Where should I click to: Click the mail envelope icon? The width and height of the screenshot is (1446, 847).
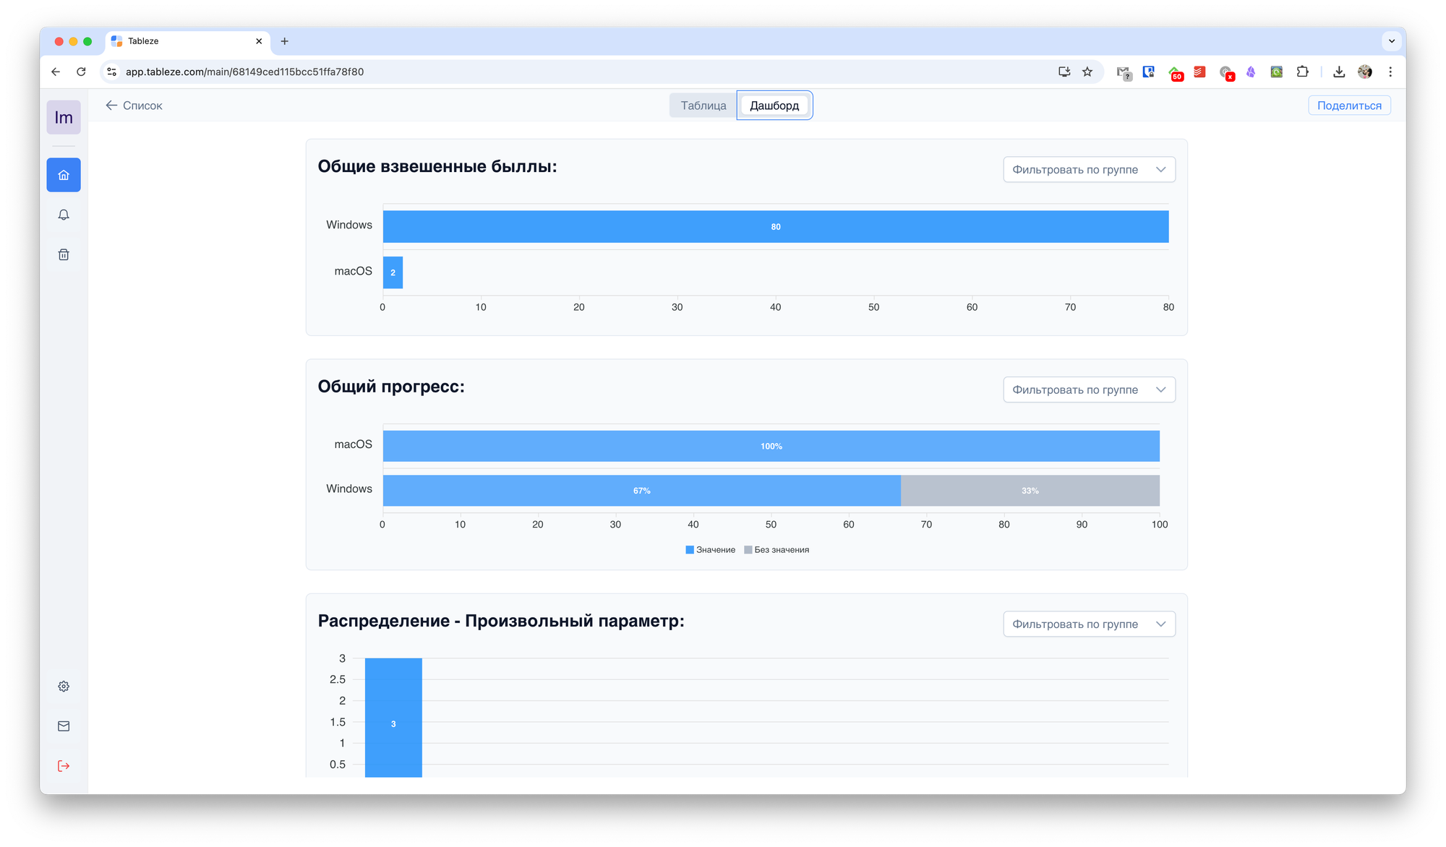(64, 726)
